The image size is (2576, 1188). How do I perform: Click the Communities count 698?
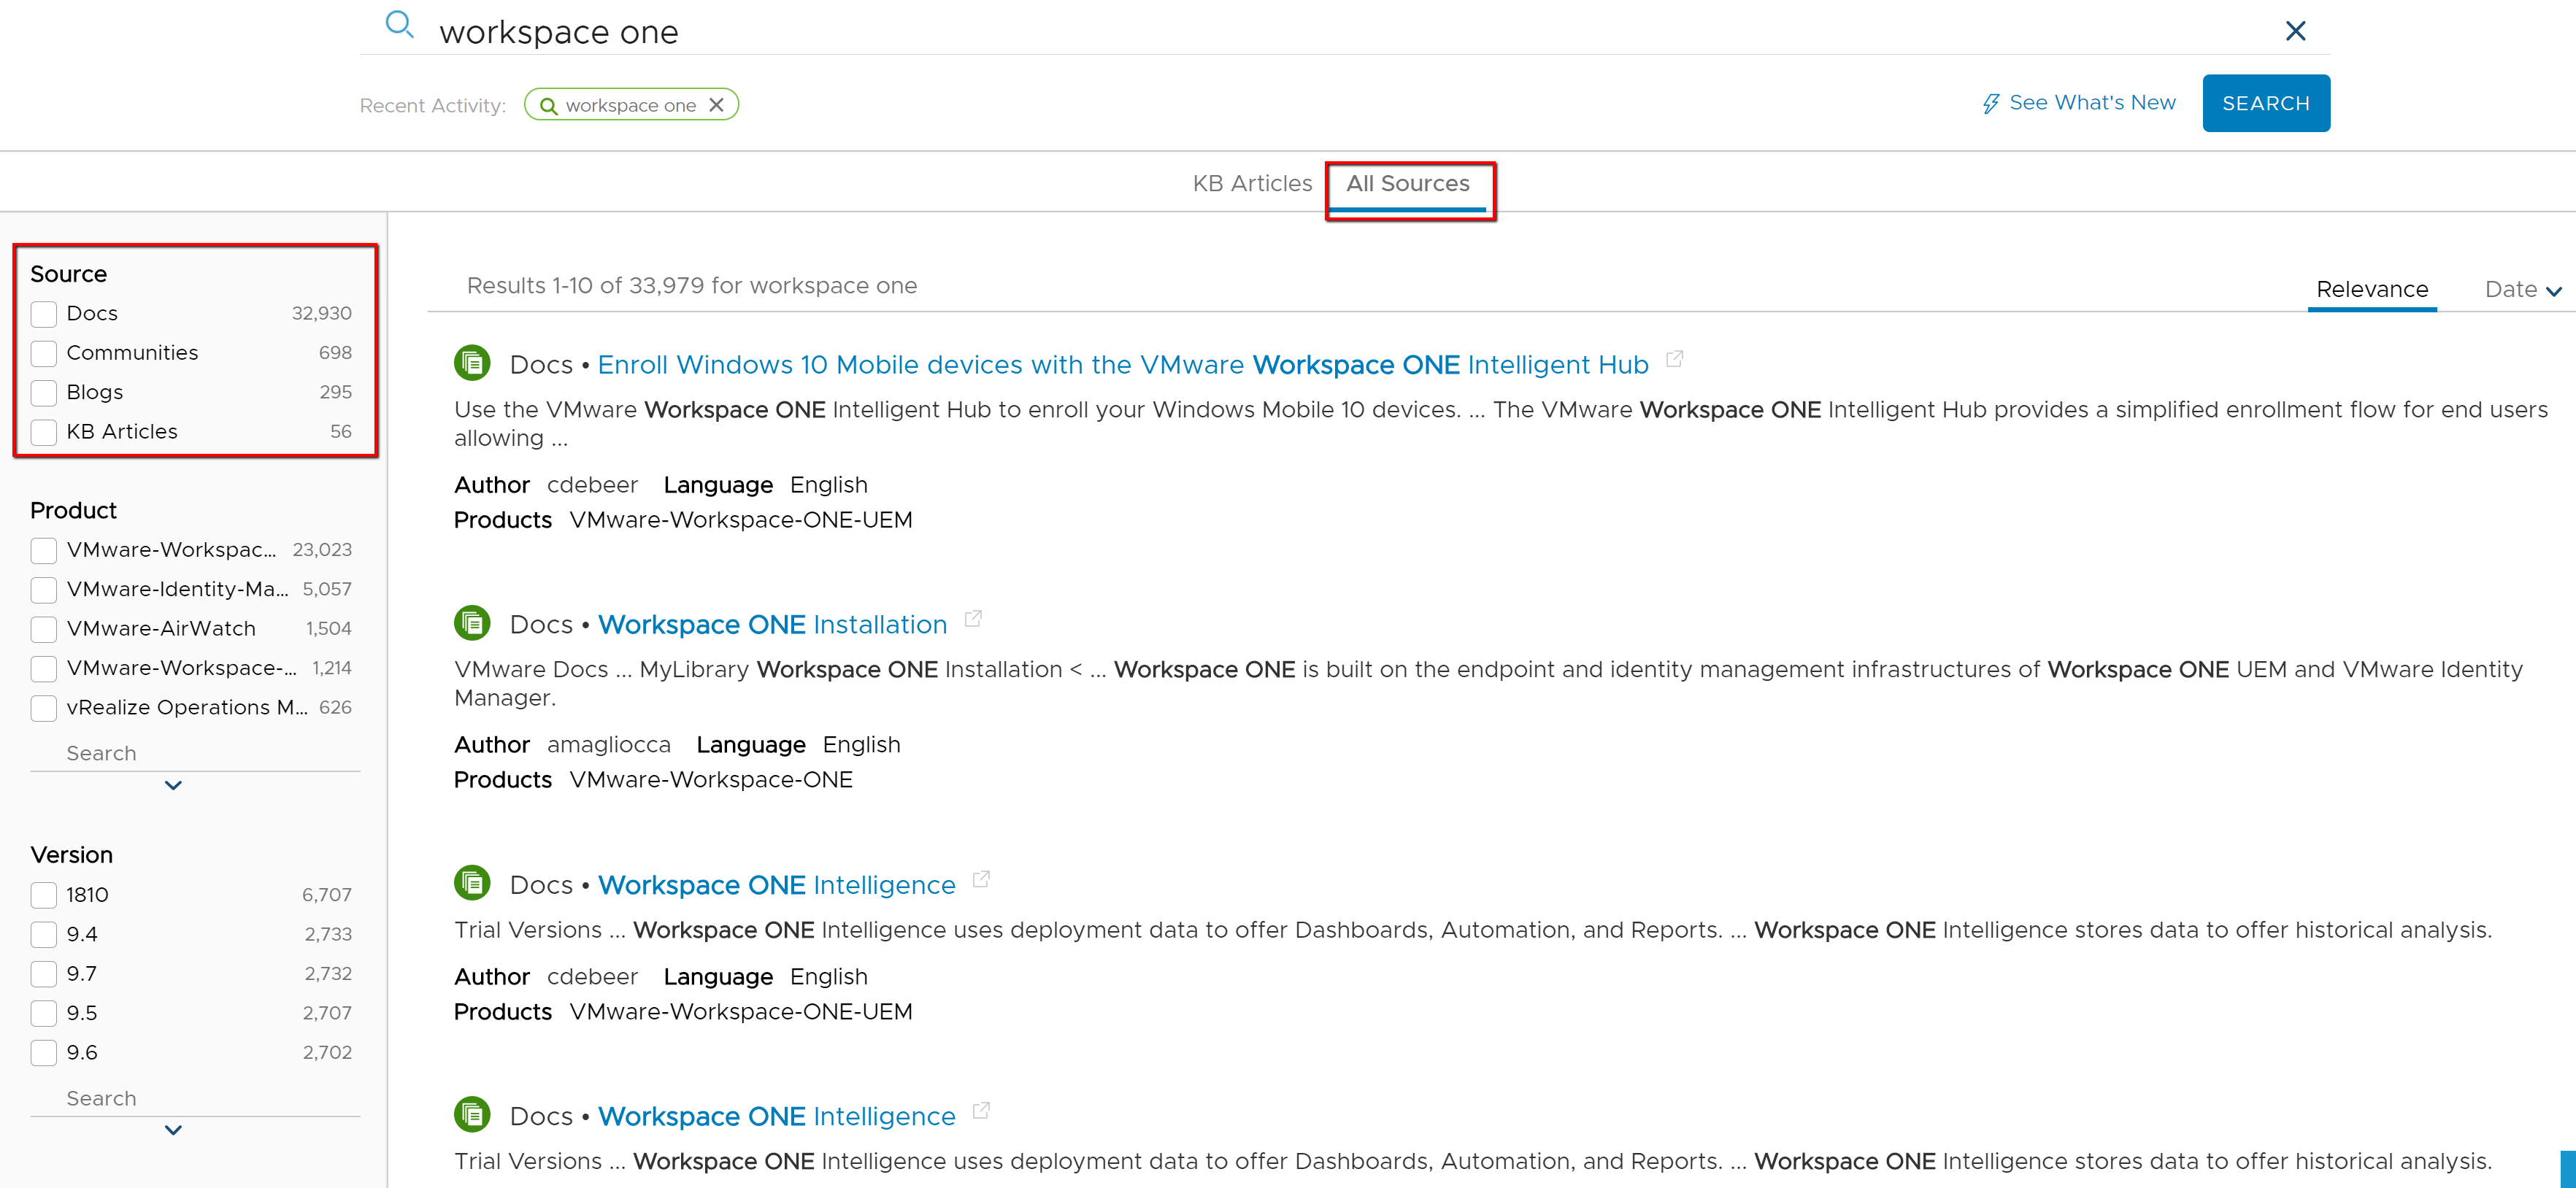[x=335, y=353]
